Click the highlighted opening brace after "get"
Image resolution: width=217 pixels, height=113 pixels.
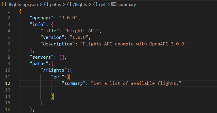tap(68, 77)
